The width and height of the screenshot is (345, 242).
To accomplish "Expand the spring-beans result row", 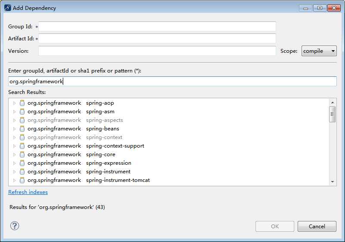I will [14, 129].
